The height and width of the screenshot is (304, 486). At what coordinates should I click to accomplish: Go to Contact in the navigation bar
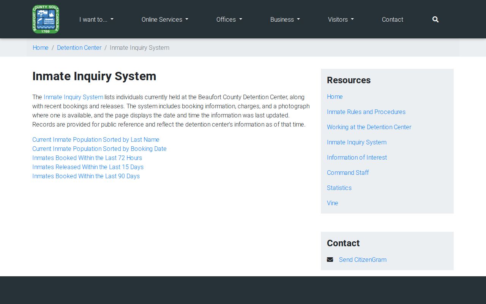(x=393, y=19)
